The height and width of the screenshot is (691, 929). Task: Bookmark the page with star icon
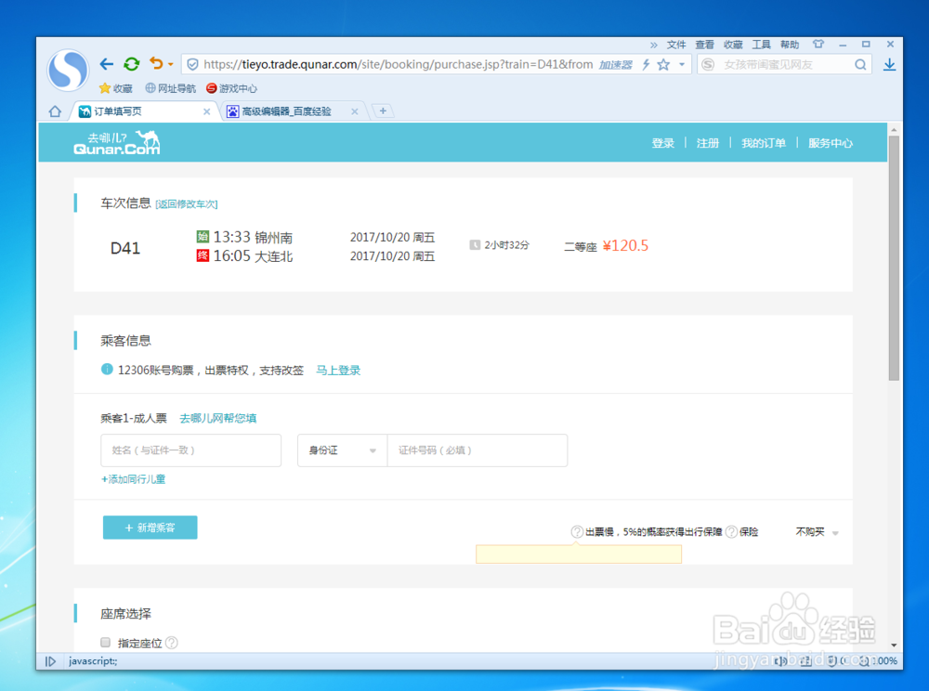pyautogui.click(x=663, y=64)
